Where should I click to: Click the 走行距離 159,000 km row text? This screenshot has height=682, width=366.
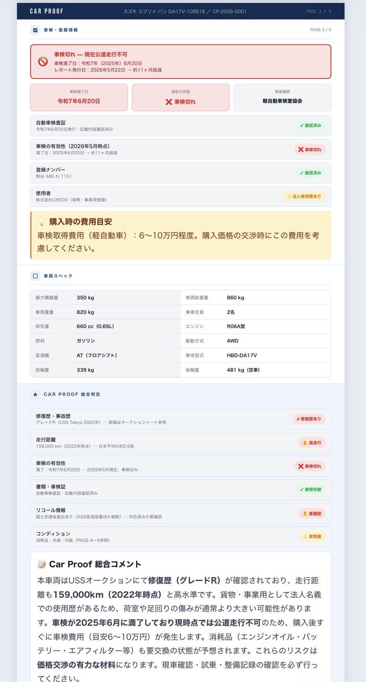85,446
